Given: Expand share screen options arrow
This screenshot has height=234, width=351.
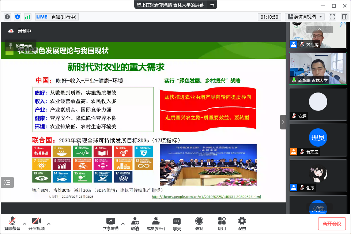Looking at the screenshot, I should click(x=123, y=223).
